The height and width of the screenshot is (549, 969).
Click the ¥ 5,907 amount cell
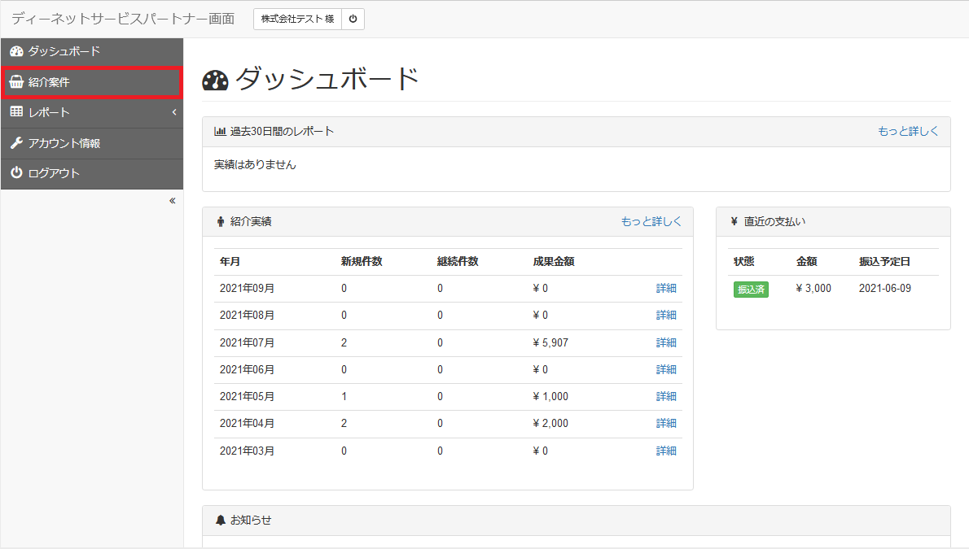click(x=550, y=342)
